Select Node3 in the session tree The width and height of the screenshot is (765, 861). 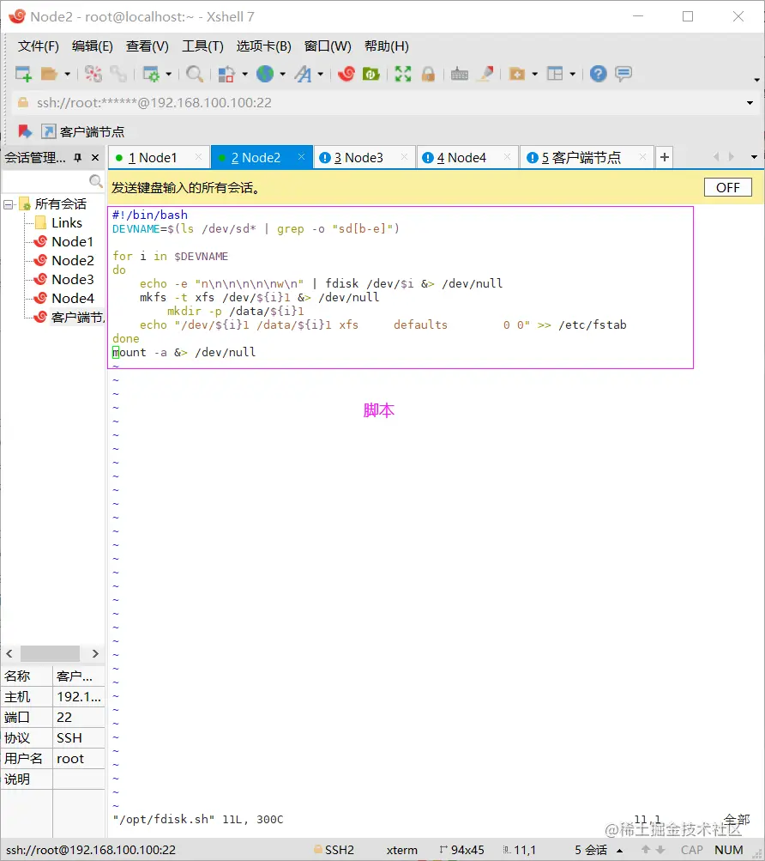click(63, 280)
